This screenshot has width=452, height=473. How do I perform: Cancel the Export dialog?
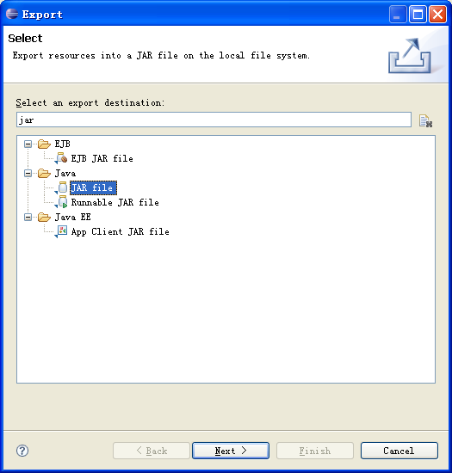click(x=399, y=451)
